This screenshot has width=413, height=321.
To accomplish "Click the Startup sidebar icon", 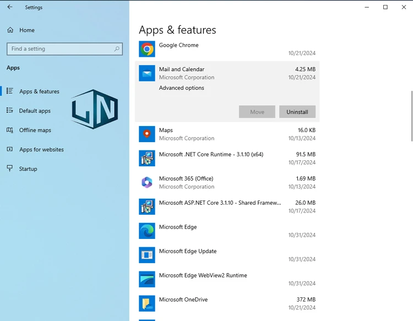I will [x=10, y=168].
